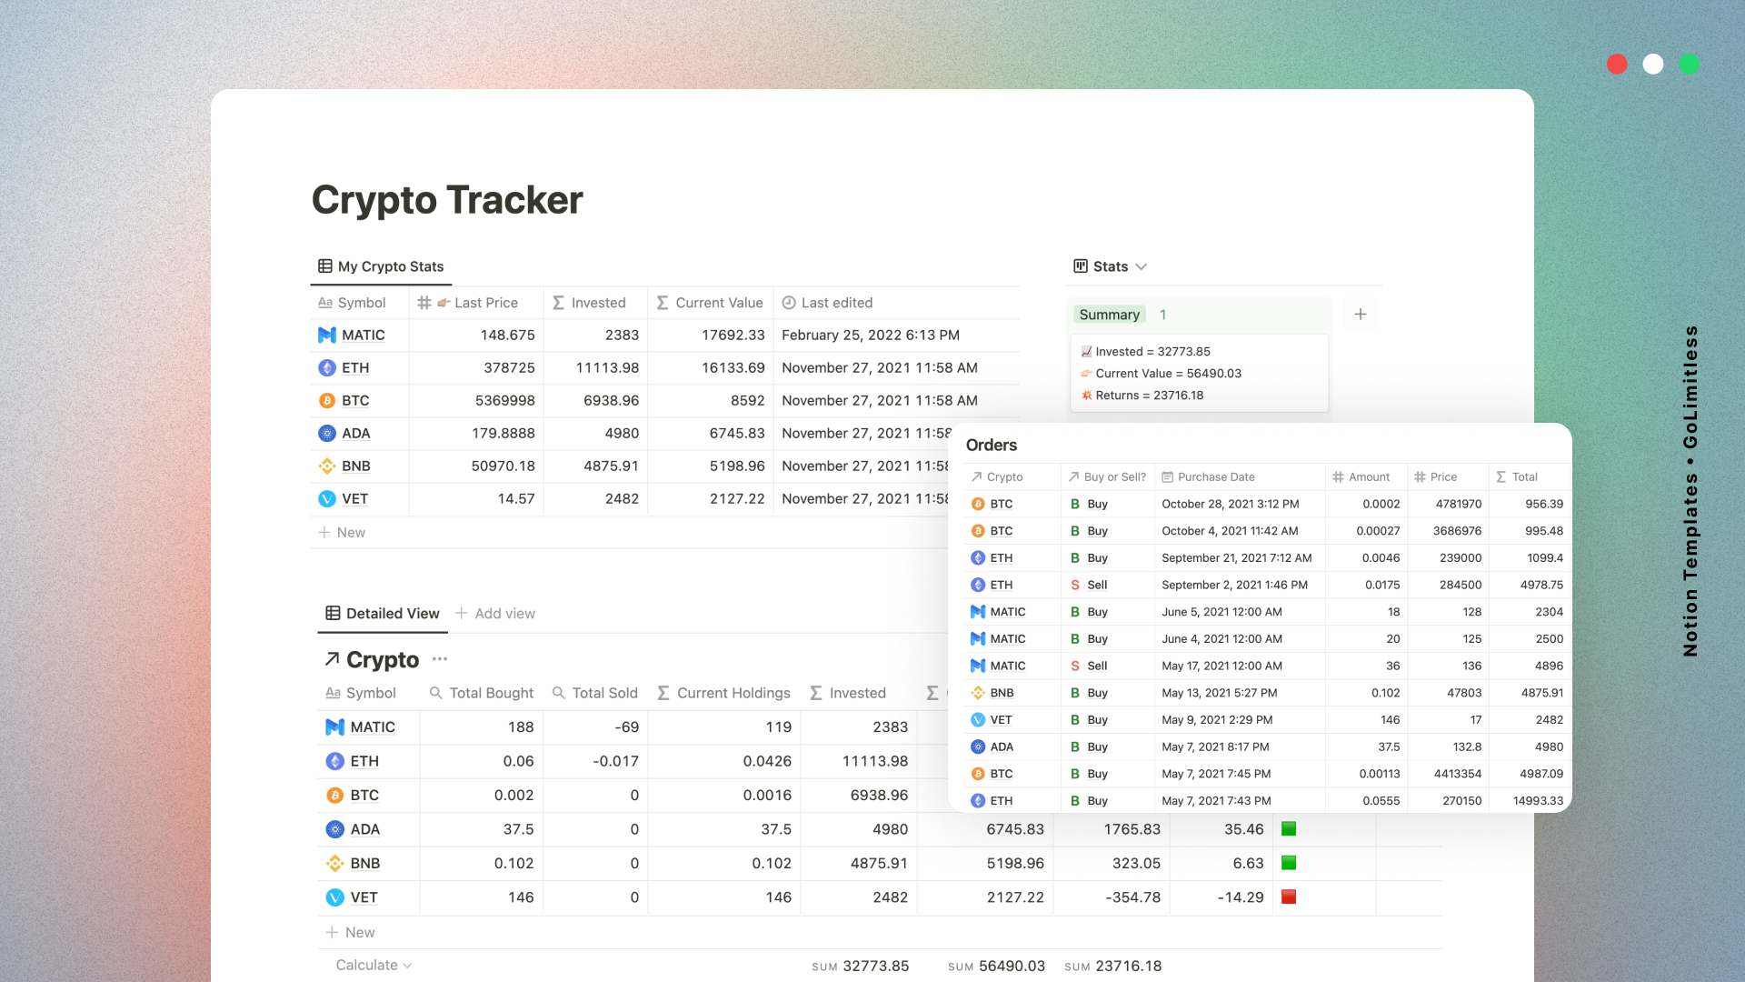Open the options menu beside Crypto title
This screenshot has height=982, width=1745.
pyautogui.click(x=440, y=658)
